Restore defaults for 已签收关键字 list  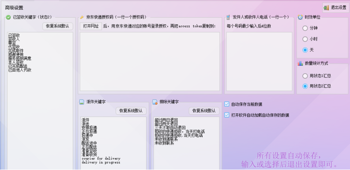pyautogui.click(x=58, y=26)
